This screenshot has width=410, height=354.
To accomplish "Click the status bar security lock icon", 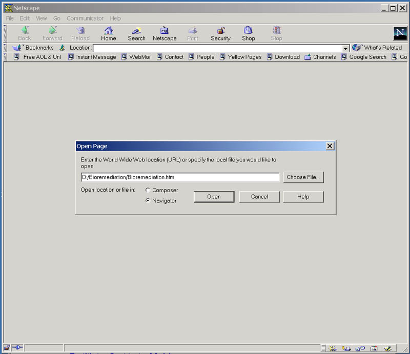I will pyautogui.click(x=7, y=348).
